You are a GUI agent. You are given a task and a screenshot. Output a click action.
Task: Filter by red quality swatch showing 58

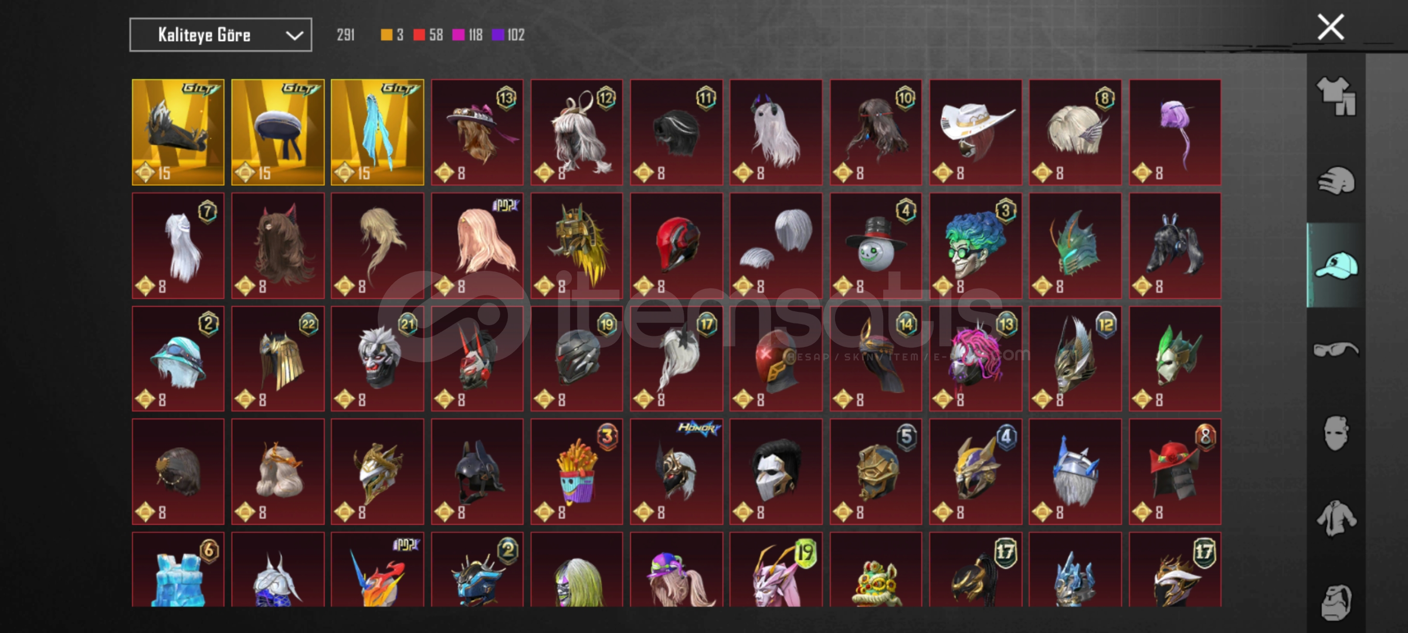pyautogui.click(x=428, y=35)
